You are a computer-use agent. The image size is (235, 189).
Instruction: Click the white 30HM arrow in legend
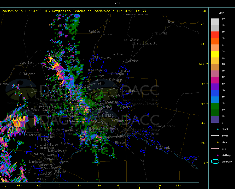pyautogui.click(x=215, y=135)
